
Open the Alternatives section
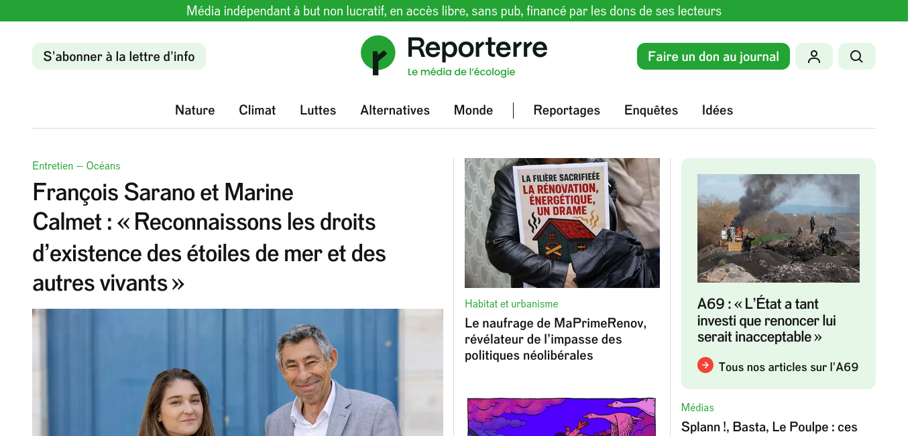[395, 110]
